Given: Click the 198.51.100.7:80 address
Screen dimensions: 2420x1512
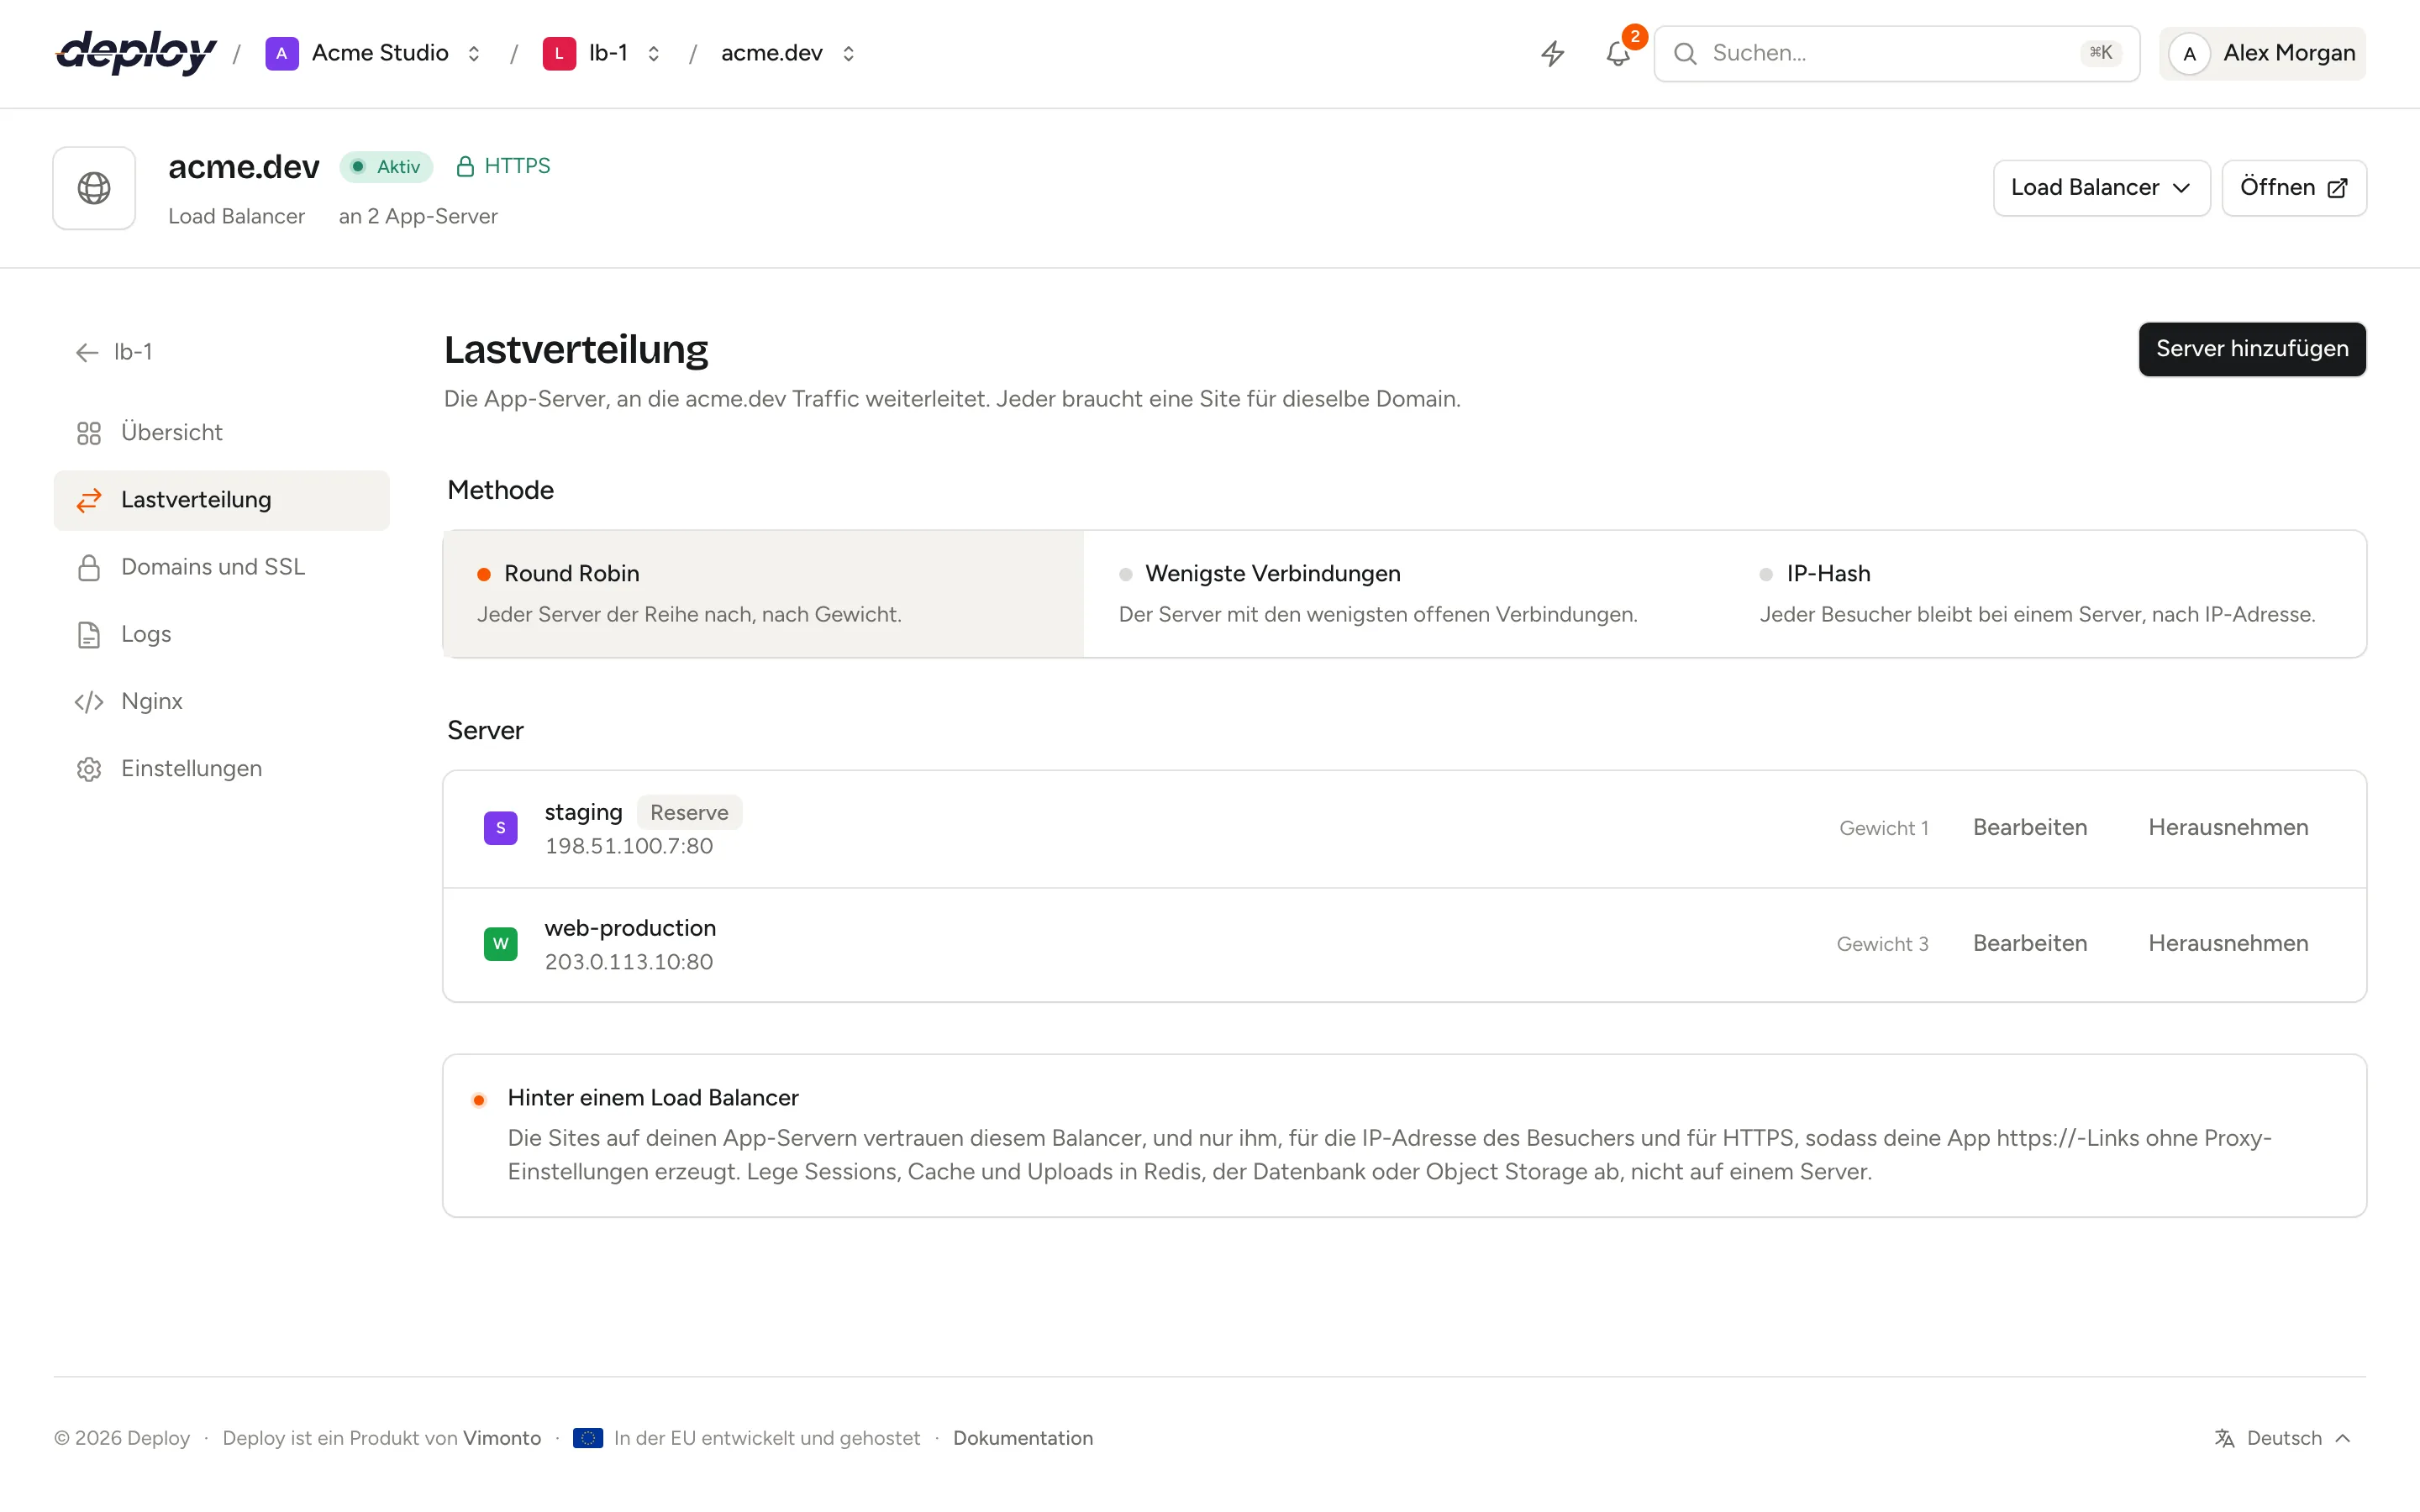Looking at the screenshot, I should [629, 846].
